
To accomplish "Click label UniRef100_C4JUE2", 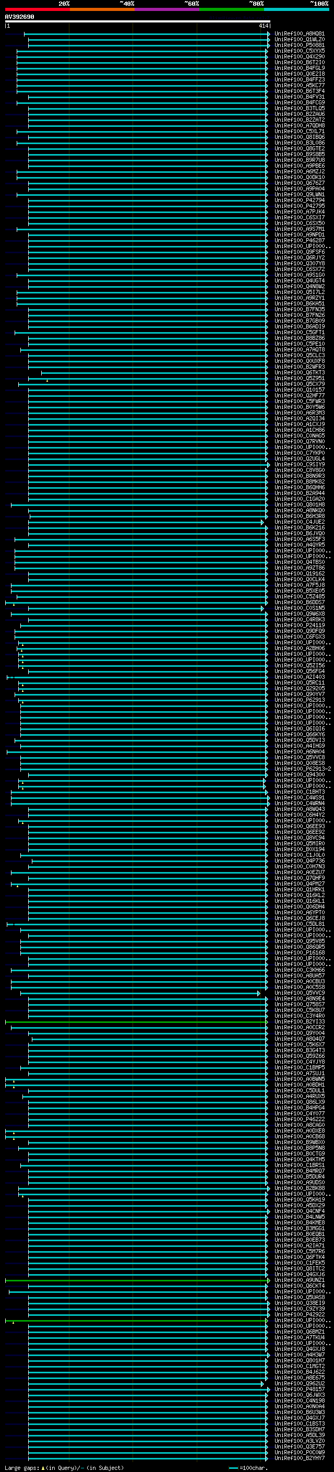I will tap(299, 522).
